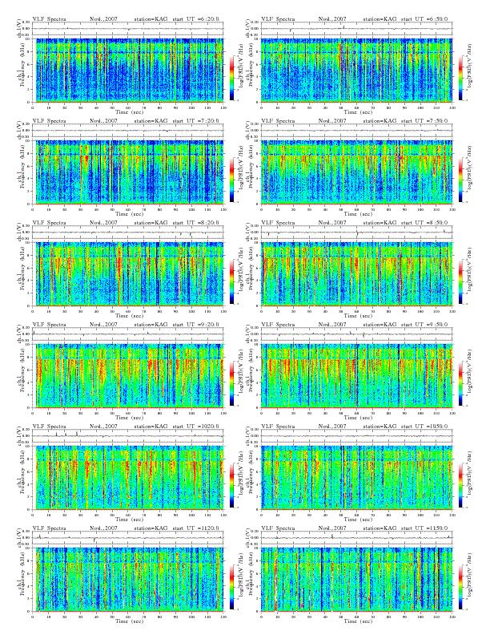Select the PSD color bar of the 7:20:0 panel
This screenshot has width=490, height=635.
coord(231,180)
